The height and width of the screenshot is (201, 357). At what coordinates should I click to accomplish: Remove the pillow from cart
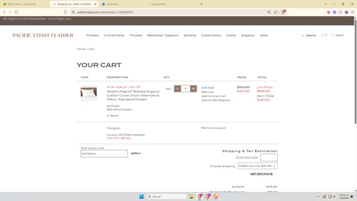(x=208, y=92)
